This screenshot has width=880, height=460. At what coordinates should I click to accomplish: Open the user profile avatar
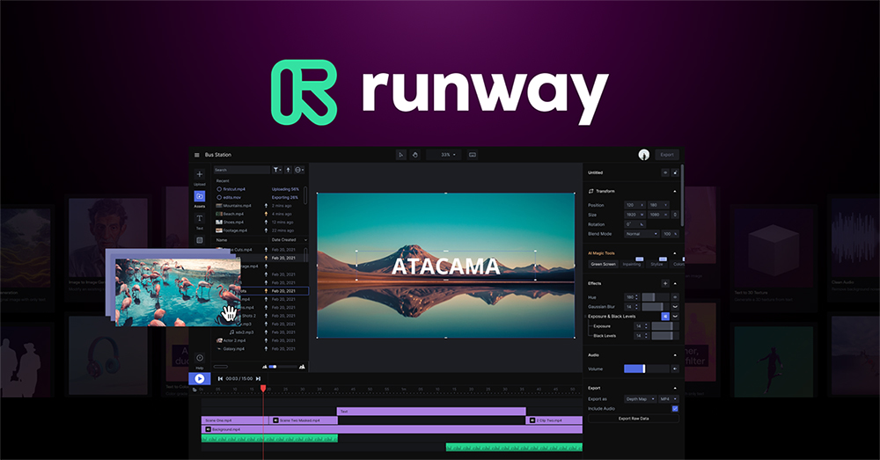(644, 155)
